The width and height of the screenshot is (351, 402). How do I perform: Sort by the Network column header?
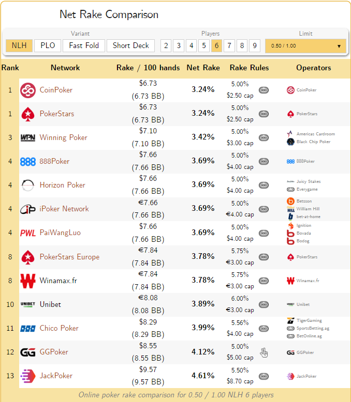tap(65, 68)
